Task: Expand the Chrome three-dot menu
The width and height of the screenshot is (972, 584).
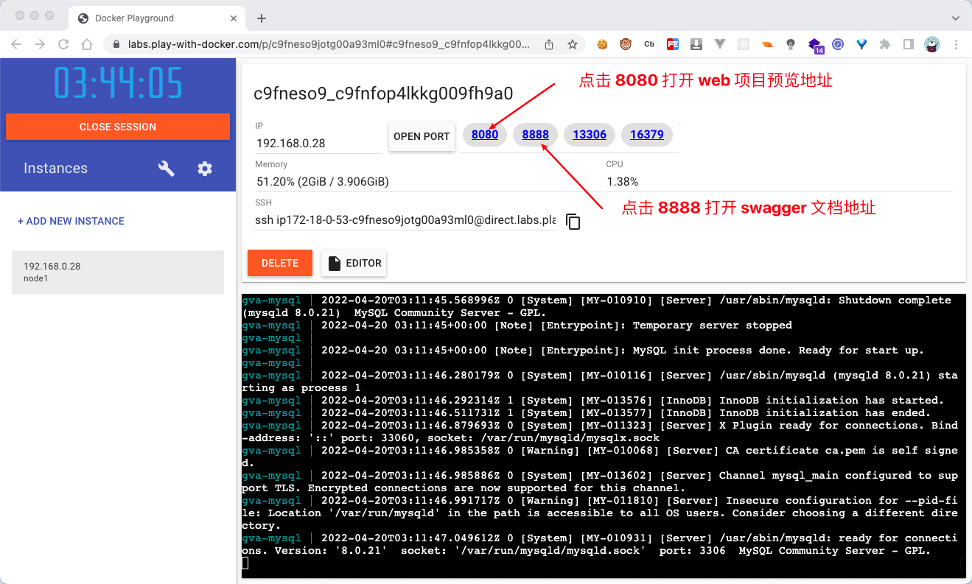Action: pos(956,44)
